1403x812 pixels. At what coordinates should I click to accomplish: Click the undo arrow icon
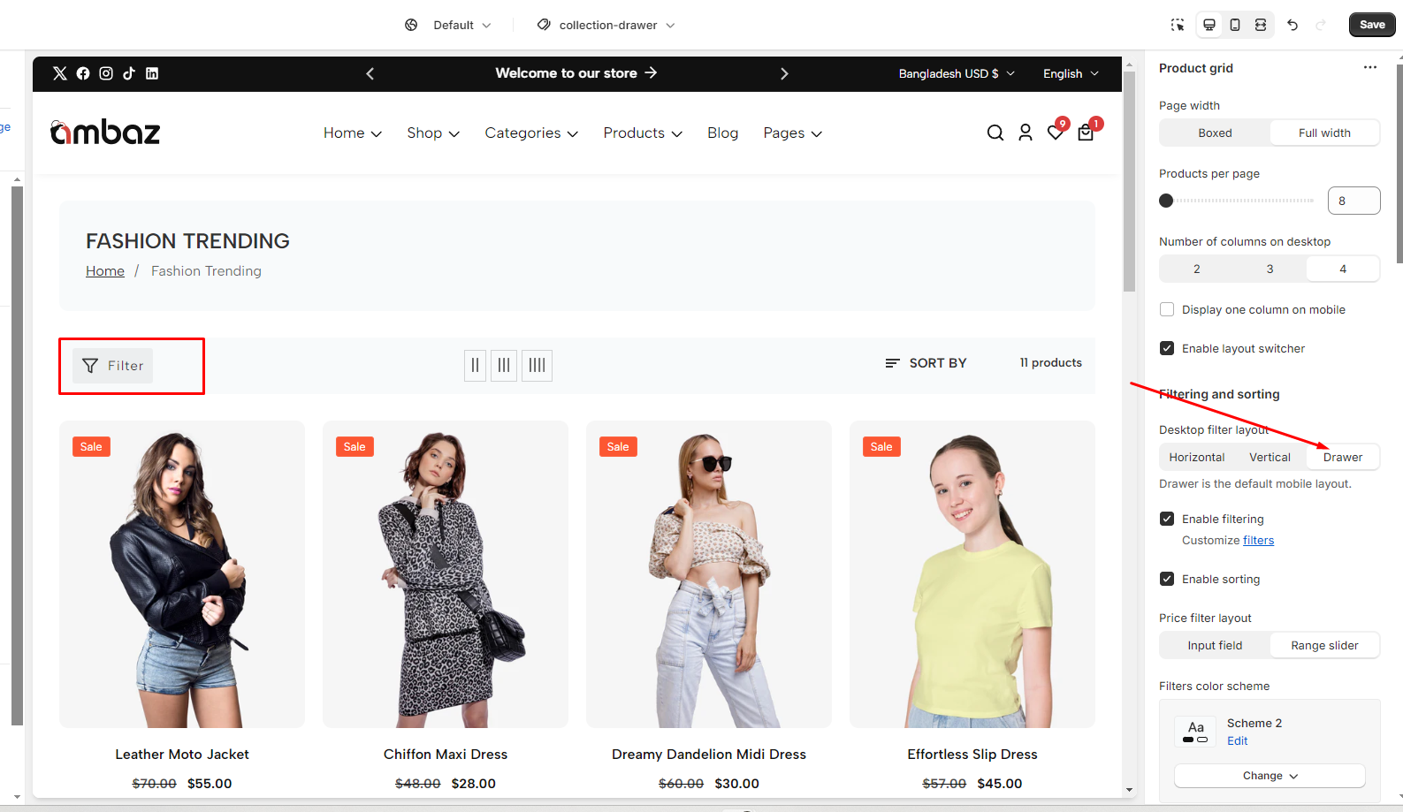point(1292,25)
